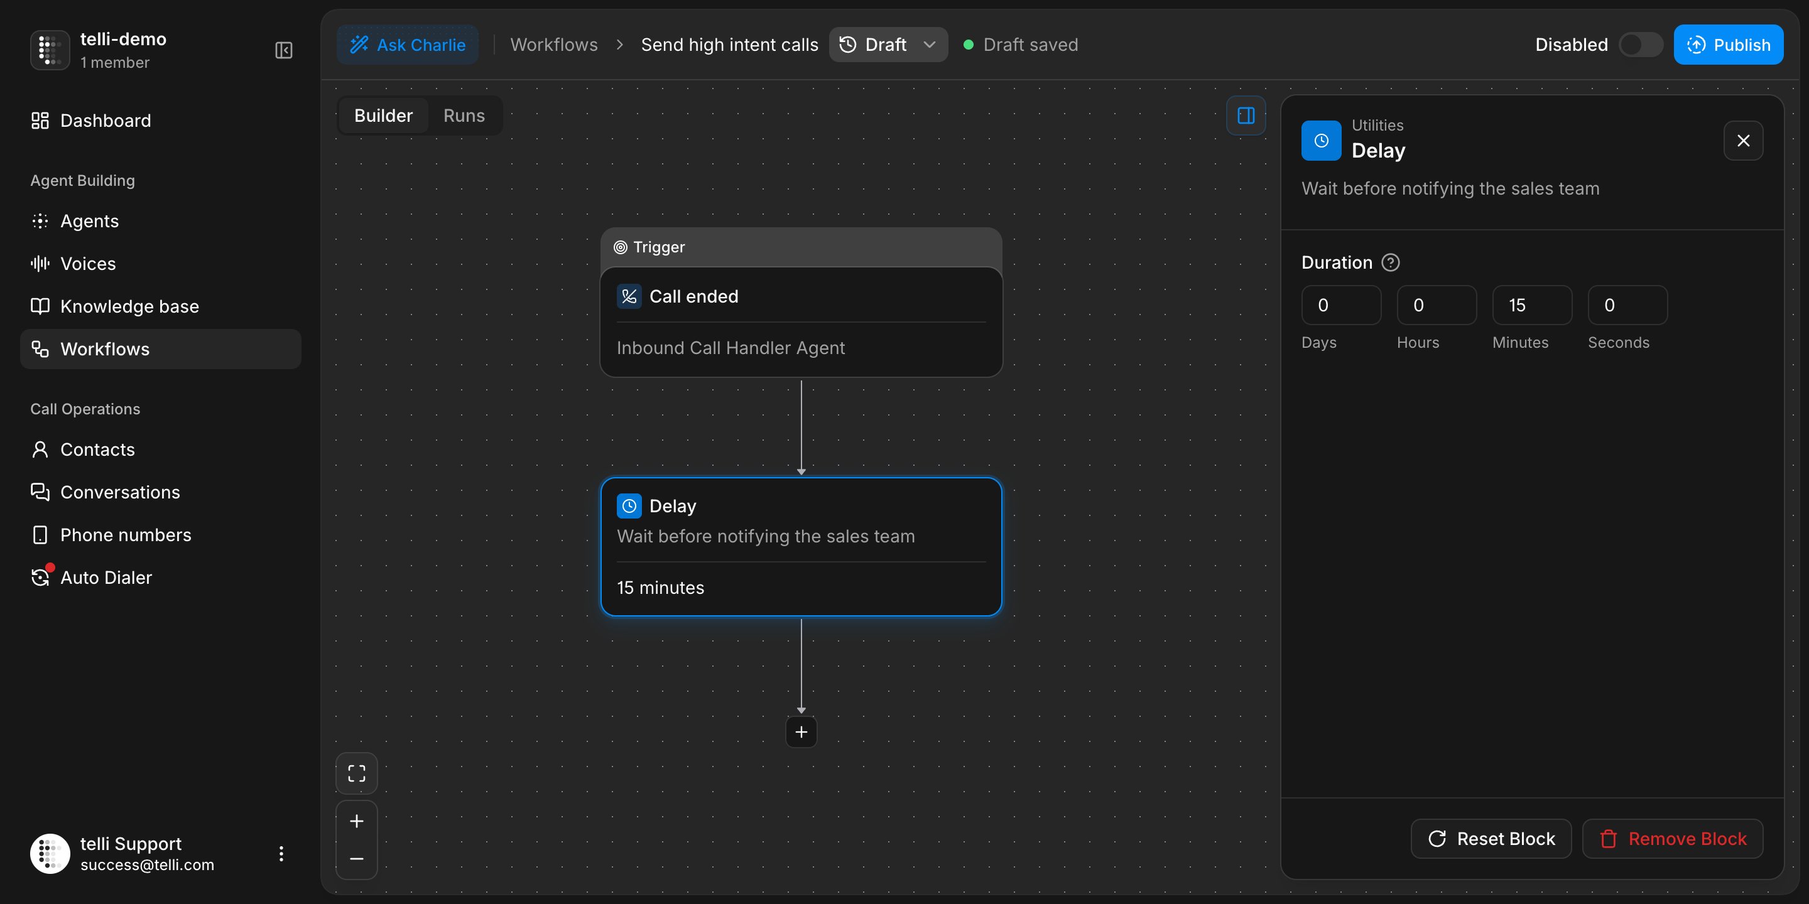The height and width of the screenshot is (904, 1809).
Task: Fit the canvas to view
Action: pos(357,773)
